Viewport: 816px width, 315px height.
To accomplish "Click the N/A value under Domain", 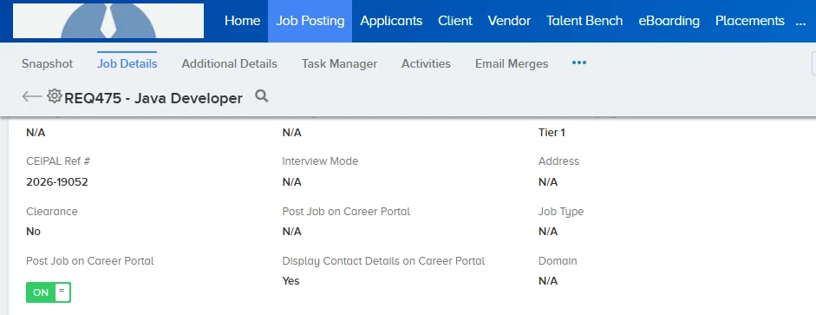I will 548,281.
